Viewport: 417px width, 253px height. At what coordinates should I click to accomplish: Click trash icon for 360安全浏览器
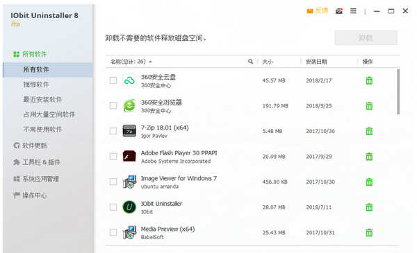[x=369, y=106]
